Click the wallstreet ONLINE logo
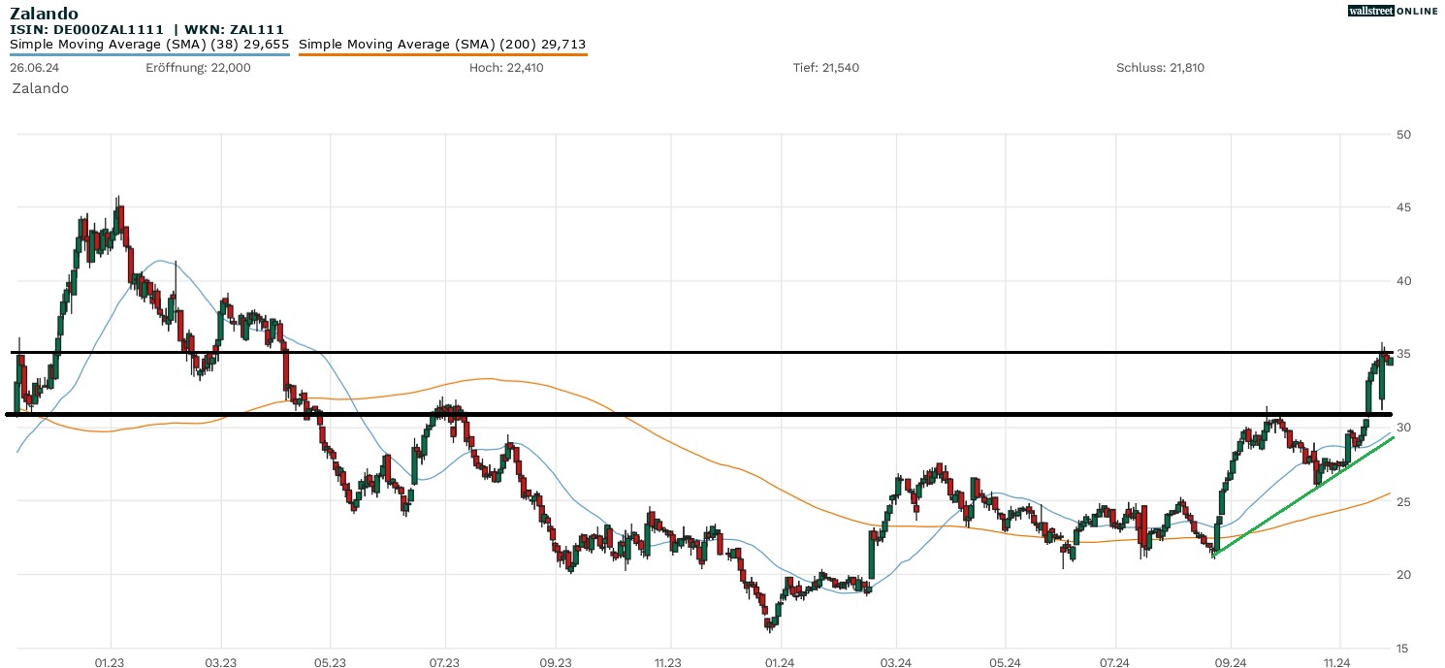This screenshot has height=668, width=1445. coord(1393,11)
